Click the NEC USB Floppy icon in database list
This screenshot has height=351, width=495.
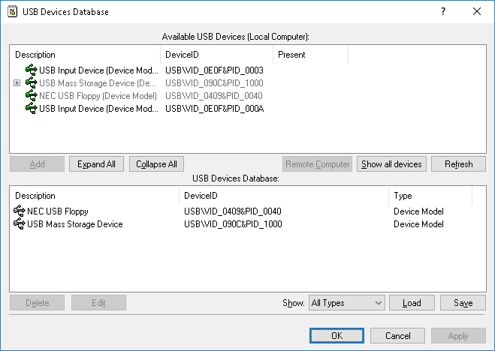[x=20, y=211]
